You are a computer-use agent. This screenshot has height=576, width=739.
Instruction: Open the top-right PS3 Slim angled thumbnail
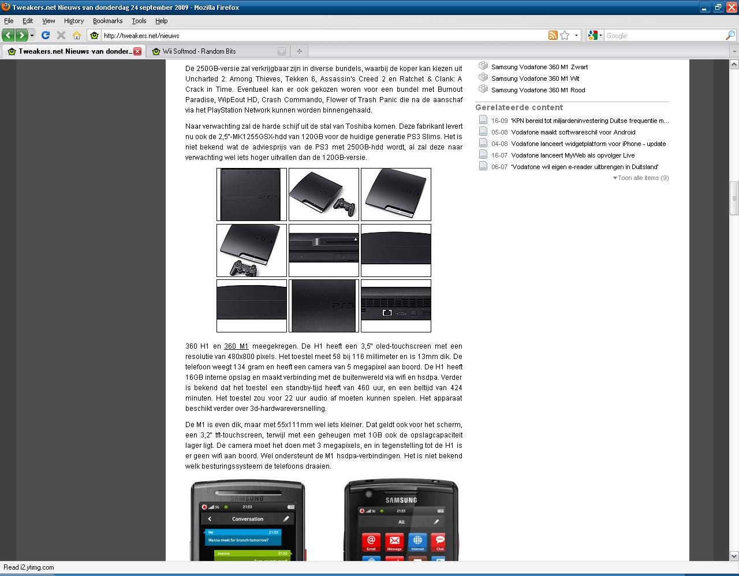396,195
